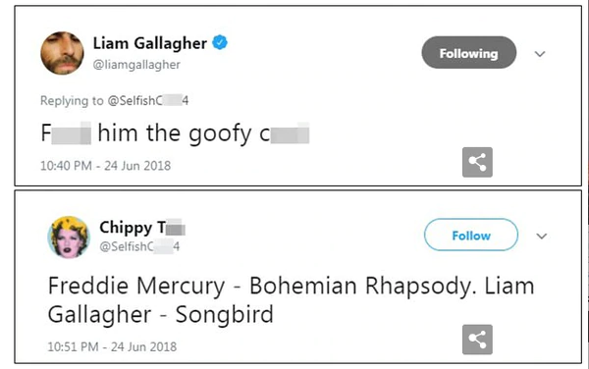589x369 pixels.
Task: Click the 'him the goofy' tweet text
Action: coord(175,133)
